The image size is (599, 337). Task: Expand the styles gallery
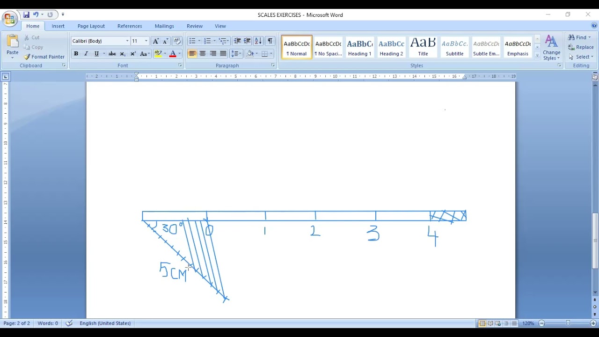[537, 55]
